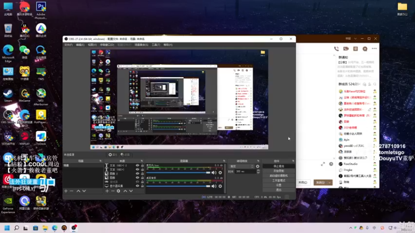Open the 渐变 transition type dropdown
Image resolution: width=415 pixels, height=233 pixels.
pos(241,166)
